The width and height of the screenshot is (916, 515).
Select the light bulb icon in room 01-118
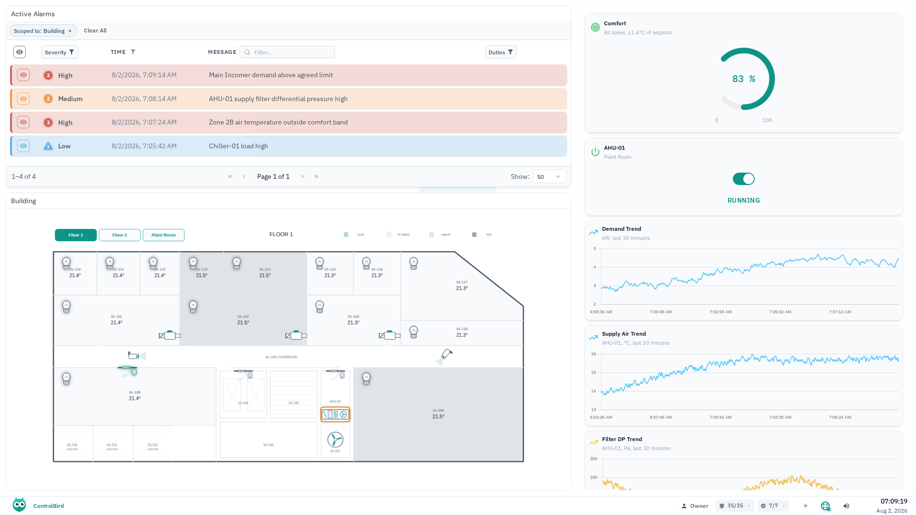click(414, 332)
